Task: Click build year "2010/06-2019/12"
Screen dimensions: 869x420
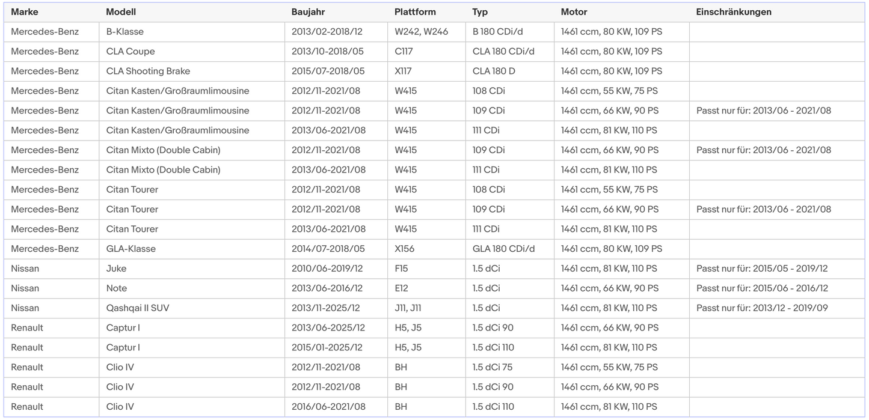Action: [327, 269]
